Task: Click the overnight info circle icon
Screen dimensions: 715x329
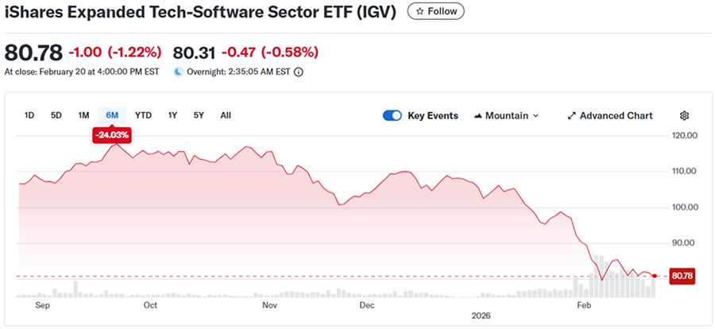Action: [299, 72]
